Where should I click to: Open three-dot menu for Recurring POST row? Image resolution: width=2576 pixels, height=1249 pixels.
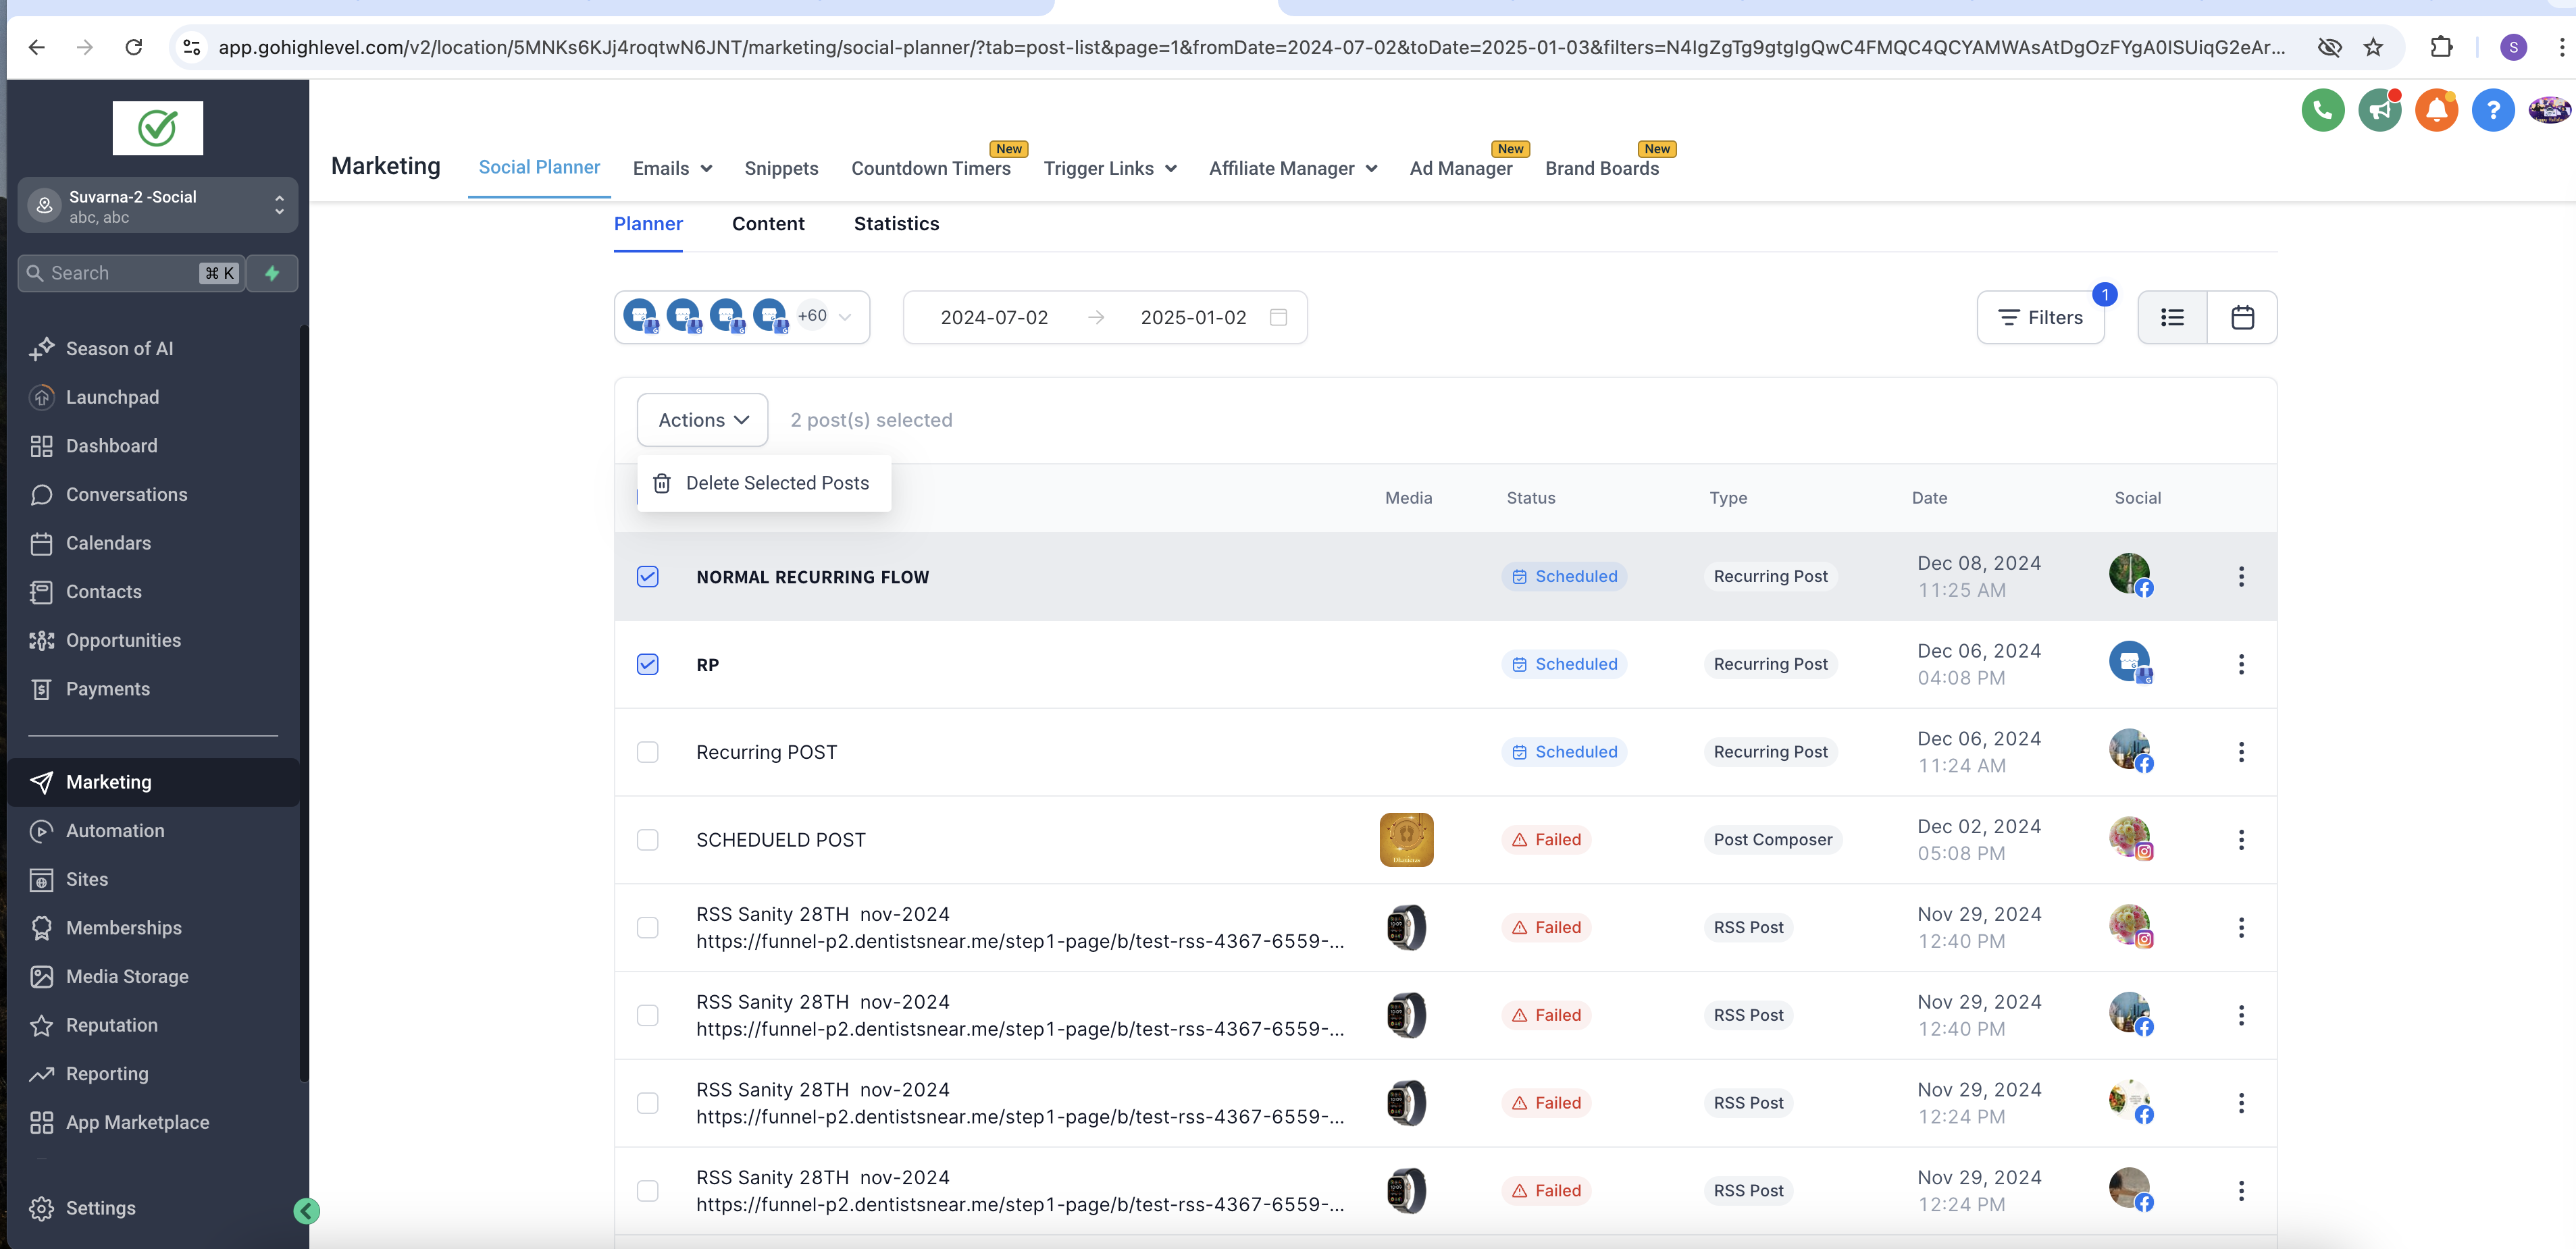(x=2241, y=752)
